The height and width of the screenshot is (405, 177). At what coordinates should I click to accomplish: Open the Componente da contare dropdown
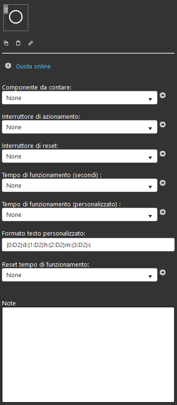[x=79, y=98]
